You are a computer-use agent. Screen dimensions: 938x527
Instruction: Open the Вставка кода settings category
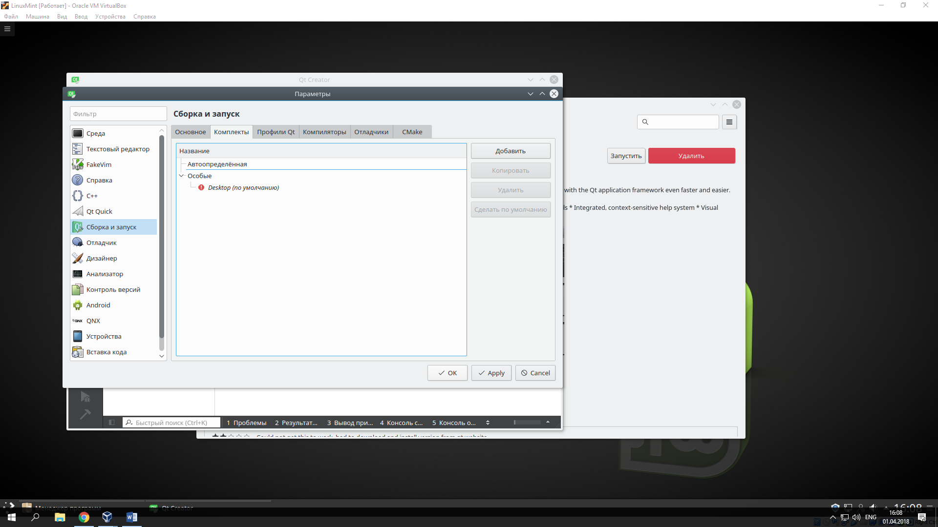point(114,352)
